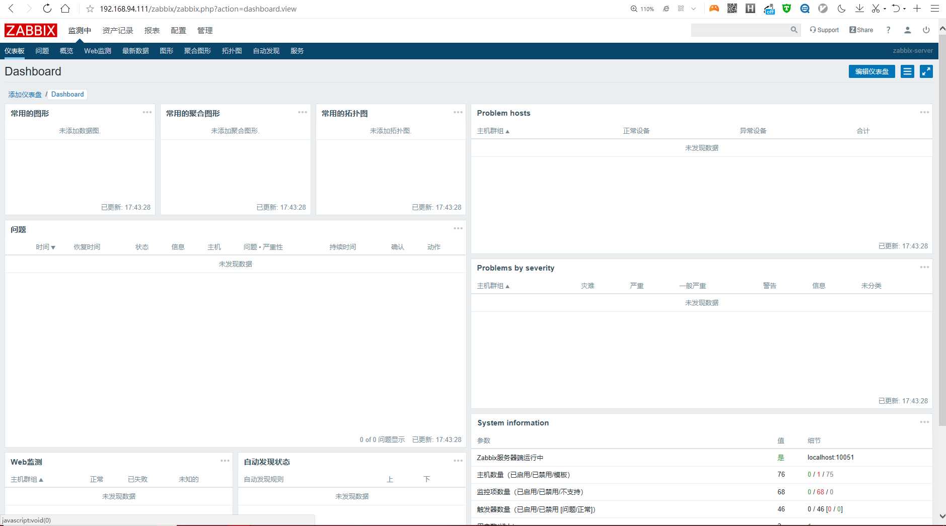
Task: Open the blue Q chat extension icon
Action: click(805, 9)
